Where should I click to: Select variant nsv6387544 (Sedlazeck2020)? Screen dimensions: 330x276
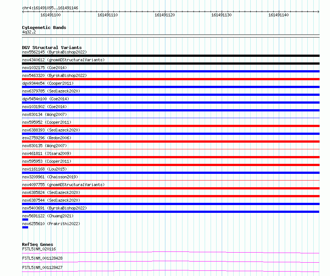click(51, 200)
